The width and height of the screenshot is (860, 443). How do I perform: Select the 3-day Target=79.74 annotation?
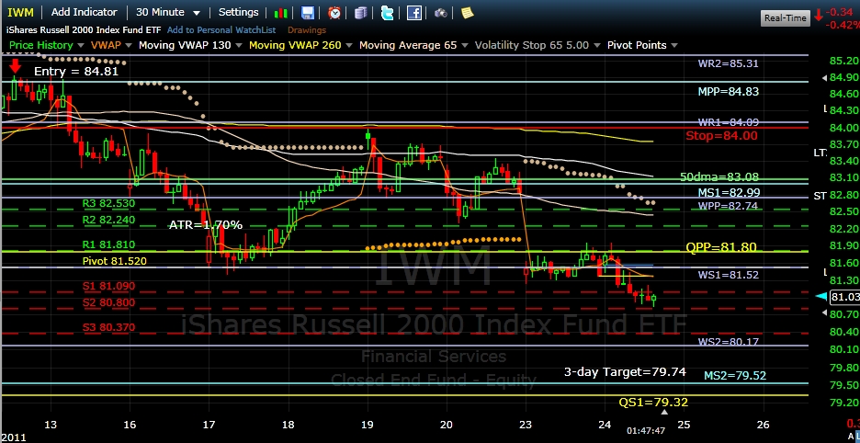click(626, 371)
